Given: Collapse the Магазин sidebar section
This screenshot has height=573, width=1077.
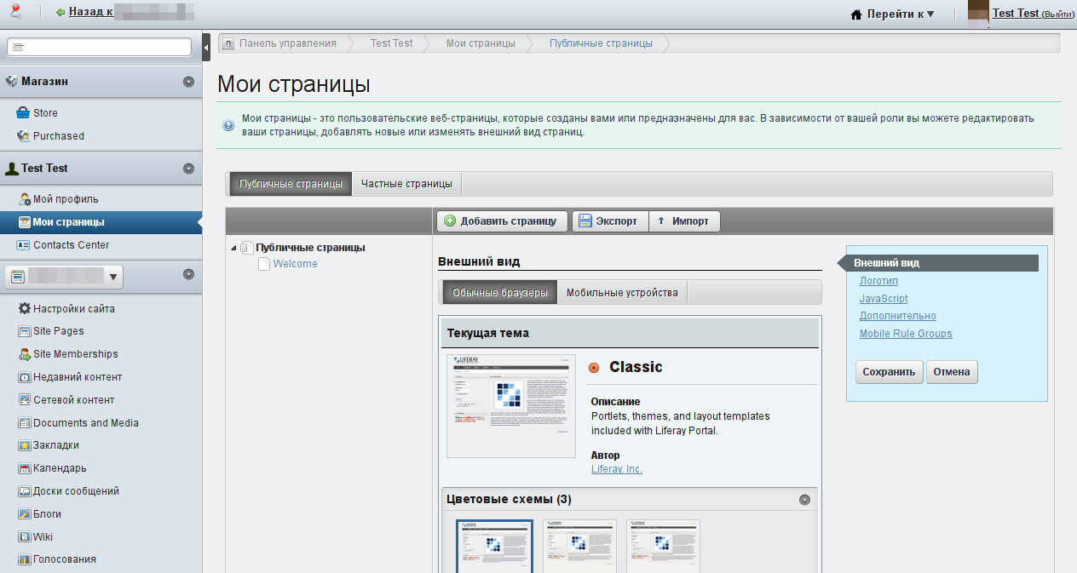Looking at the screenshot, I should click(188, 83).
